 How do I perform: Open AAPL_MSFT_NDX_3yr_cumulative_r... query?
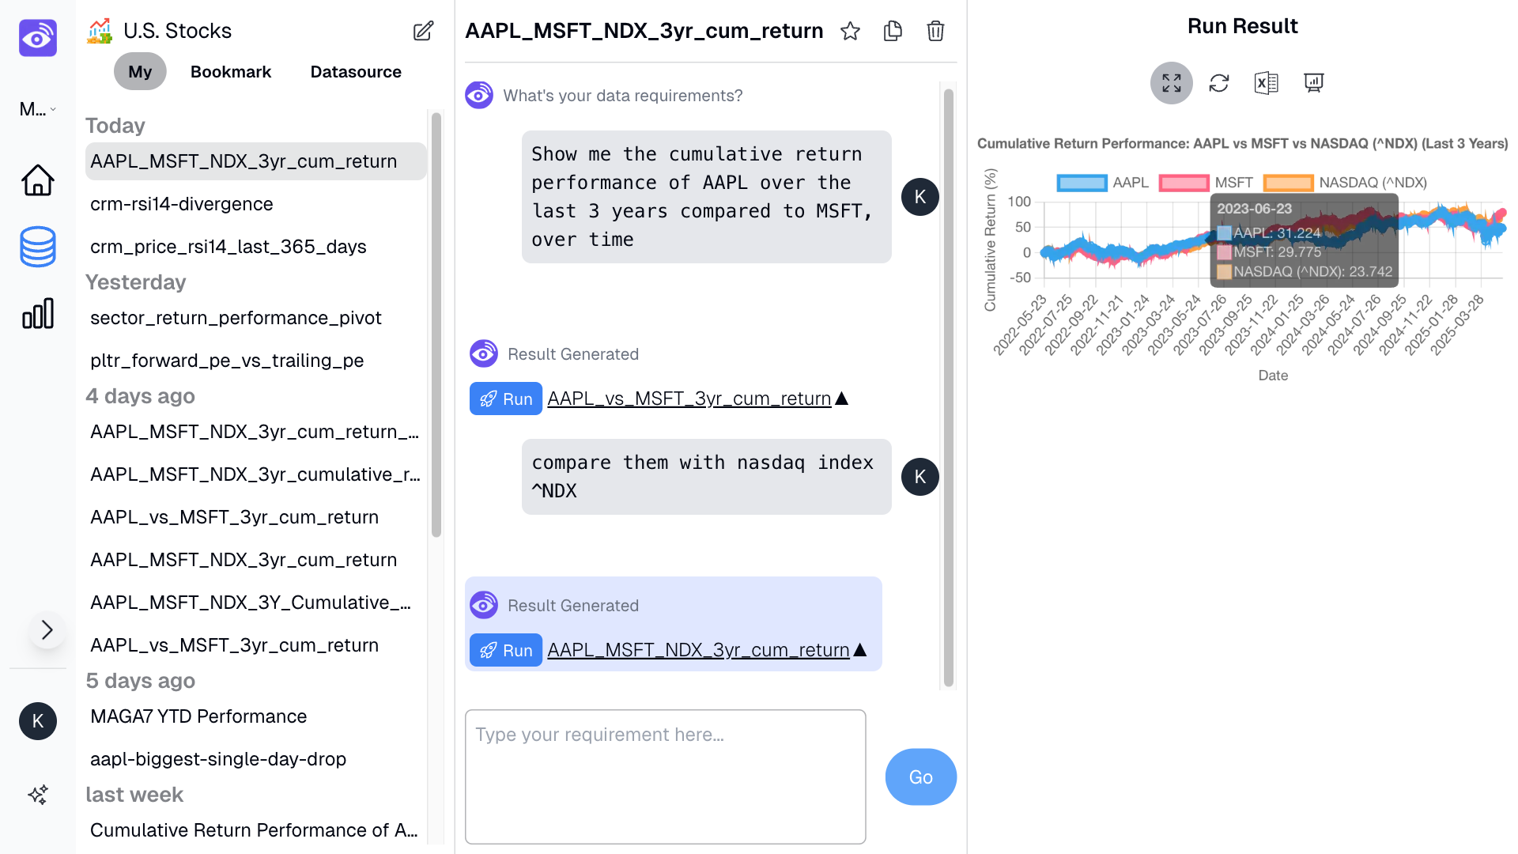coord(256,474)
